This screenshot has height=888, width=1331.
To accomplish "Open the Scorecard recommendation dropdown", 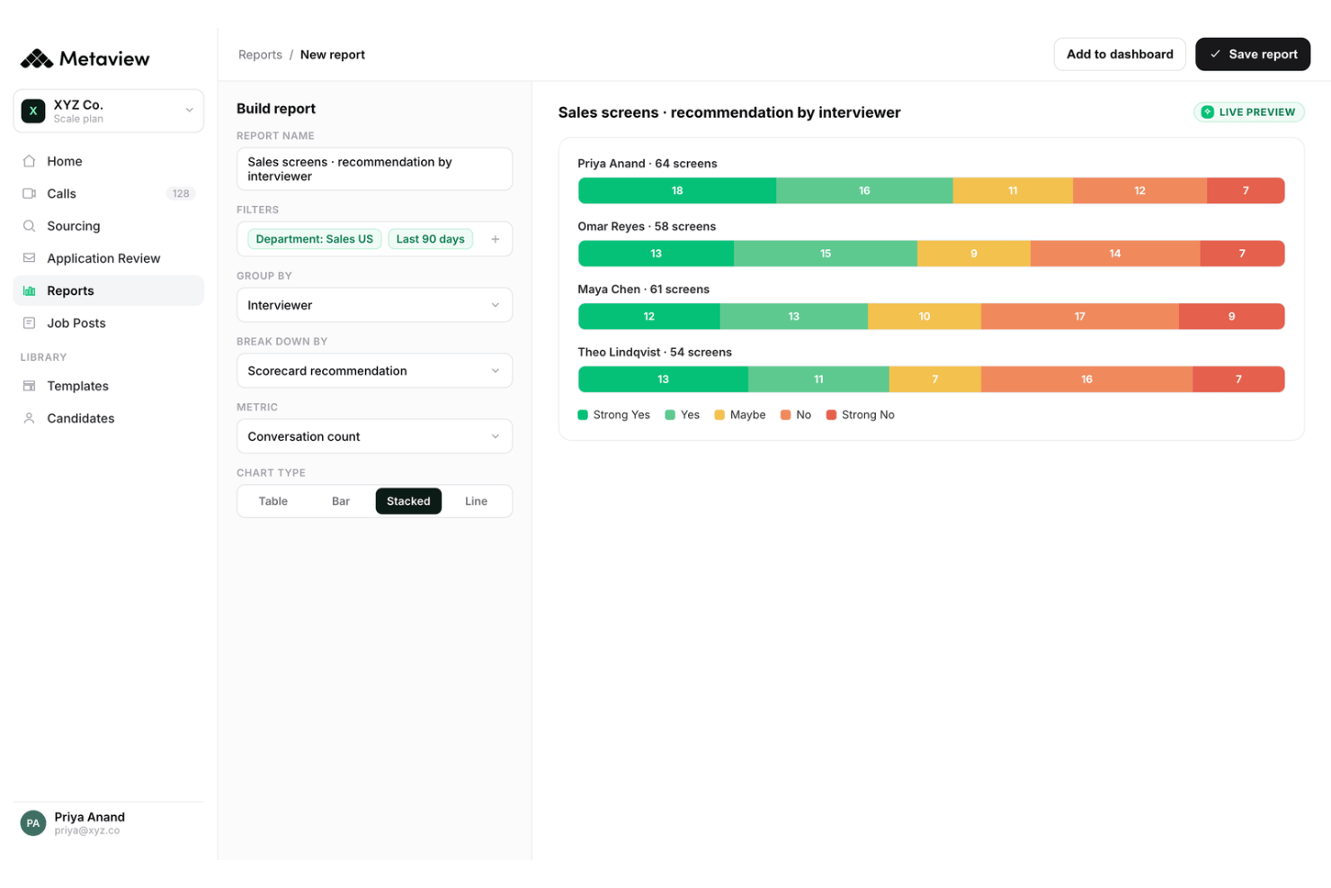I will pyautogui.click(x=374, y=371).
